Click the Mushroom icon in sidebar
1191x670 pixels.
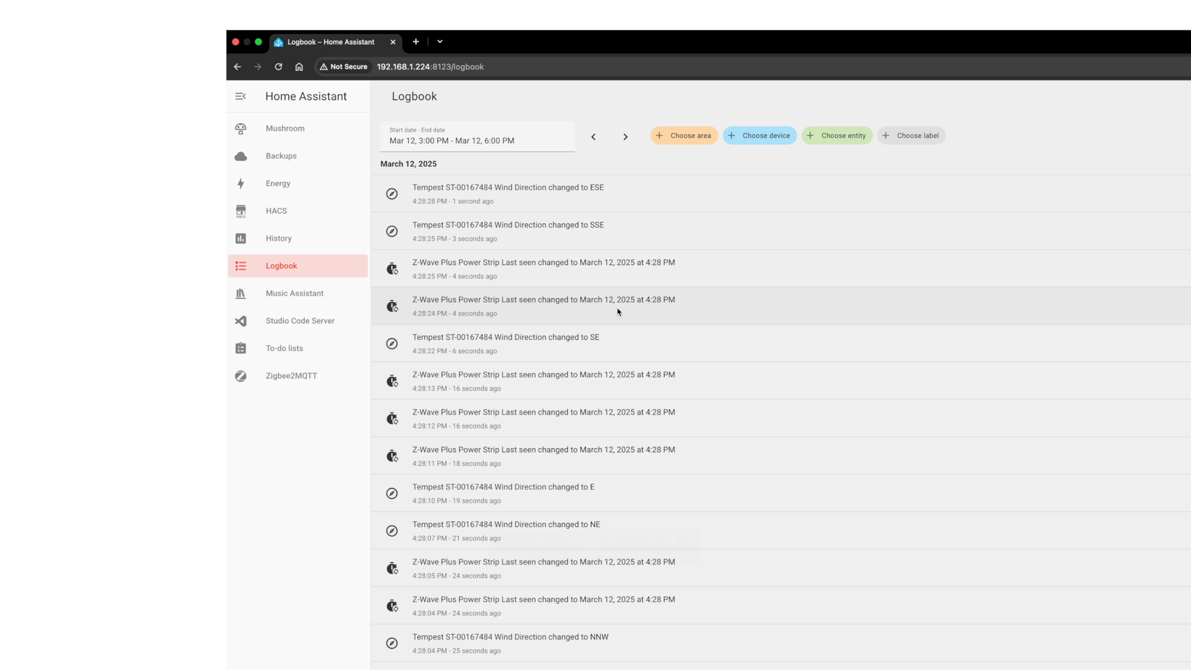pos(241,129)
